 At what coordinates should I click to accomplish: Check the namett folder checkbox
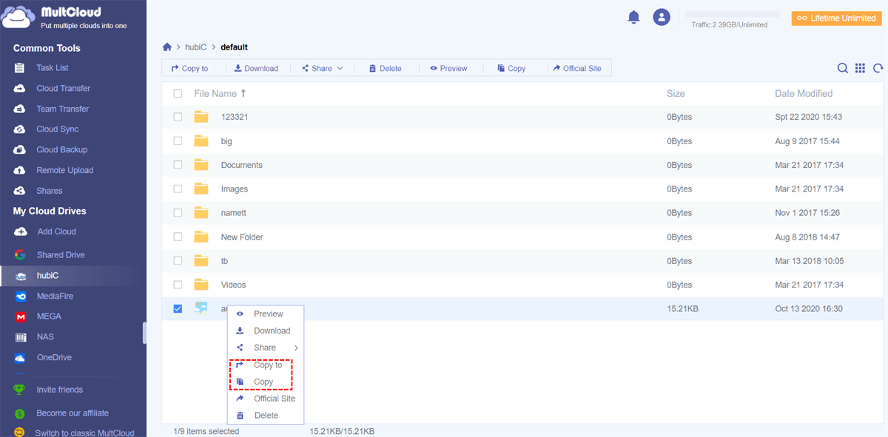click(178, 212)
